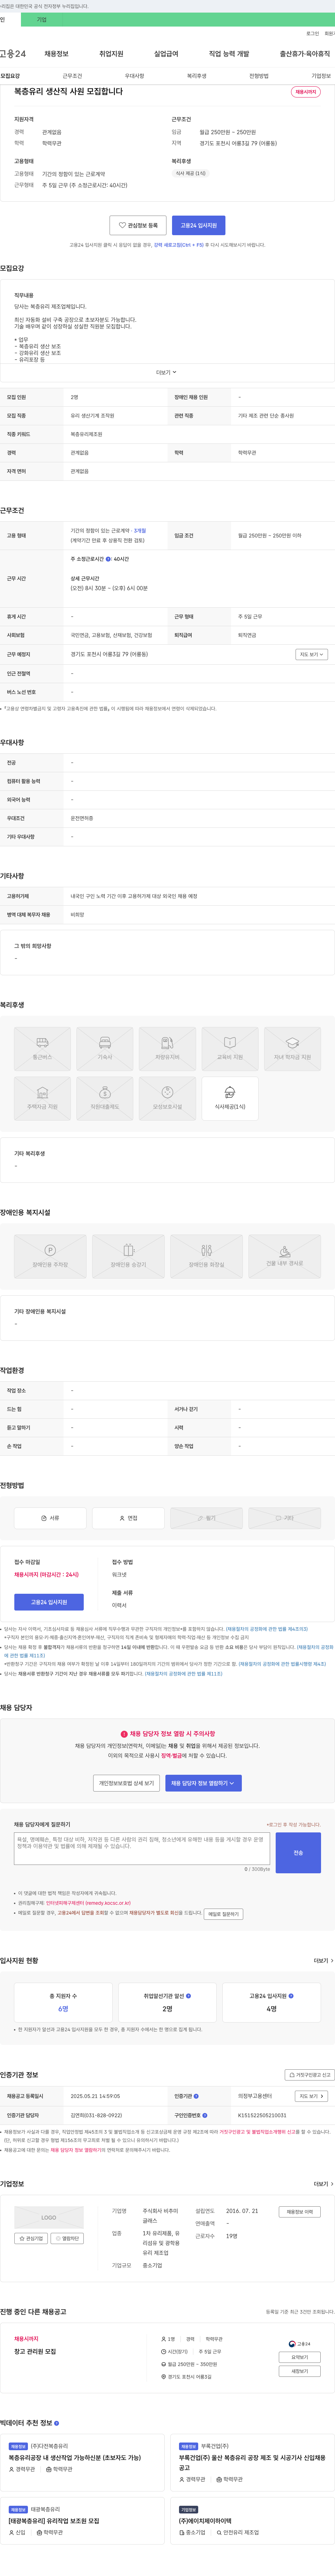Select the 기숙사 welfare icon
The width and height of the screenshot is (335, 2576).
tap(105, 1049)
